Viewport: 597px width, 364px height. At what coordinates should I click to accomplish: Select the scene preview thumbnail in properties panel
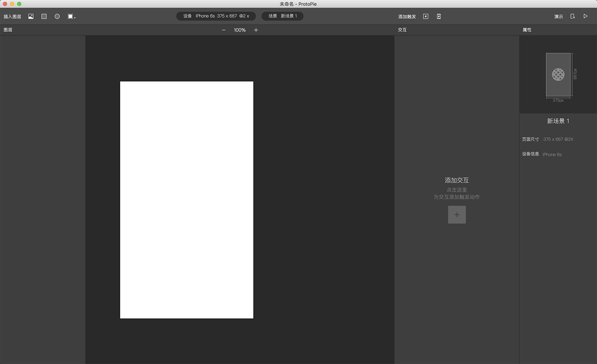pos(558,75)
